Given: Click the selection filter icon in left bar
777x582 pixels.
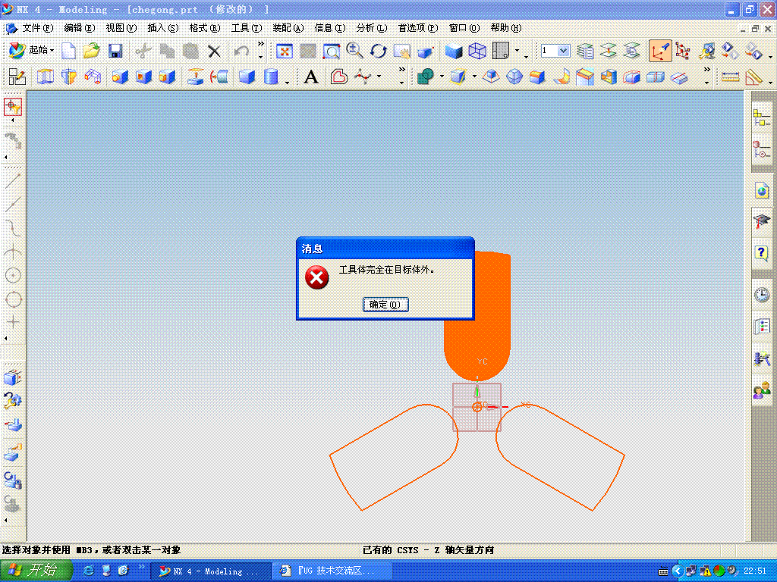Looking at the screenshot, I should click(13, 106).
